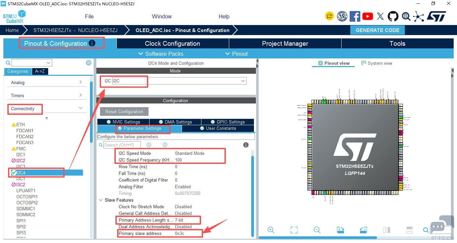Open the Facebook icon in header
Image resolution: width=457 pixels, height=243 pixels.
pos(355,16)
